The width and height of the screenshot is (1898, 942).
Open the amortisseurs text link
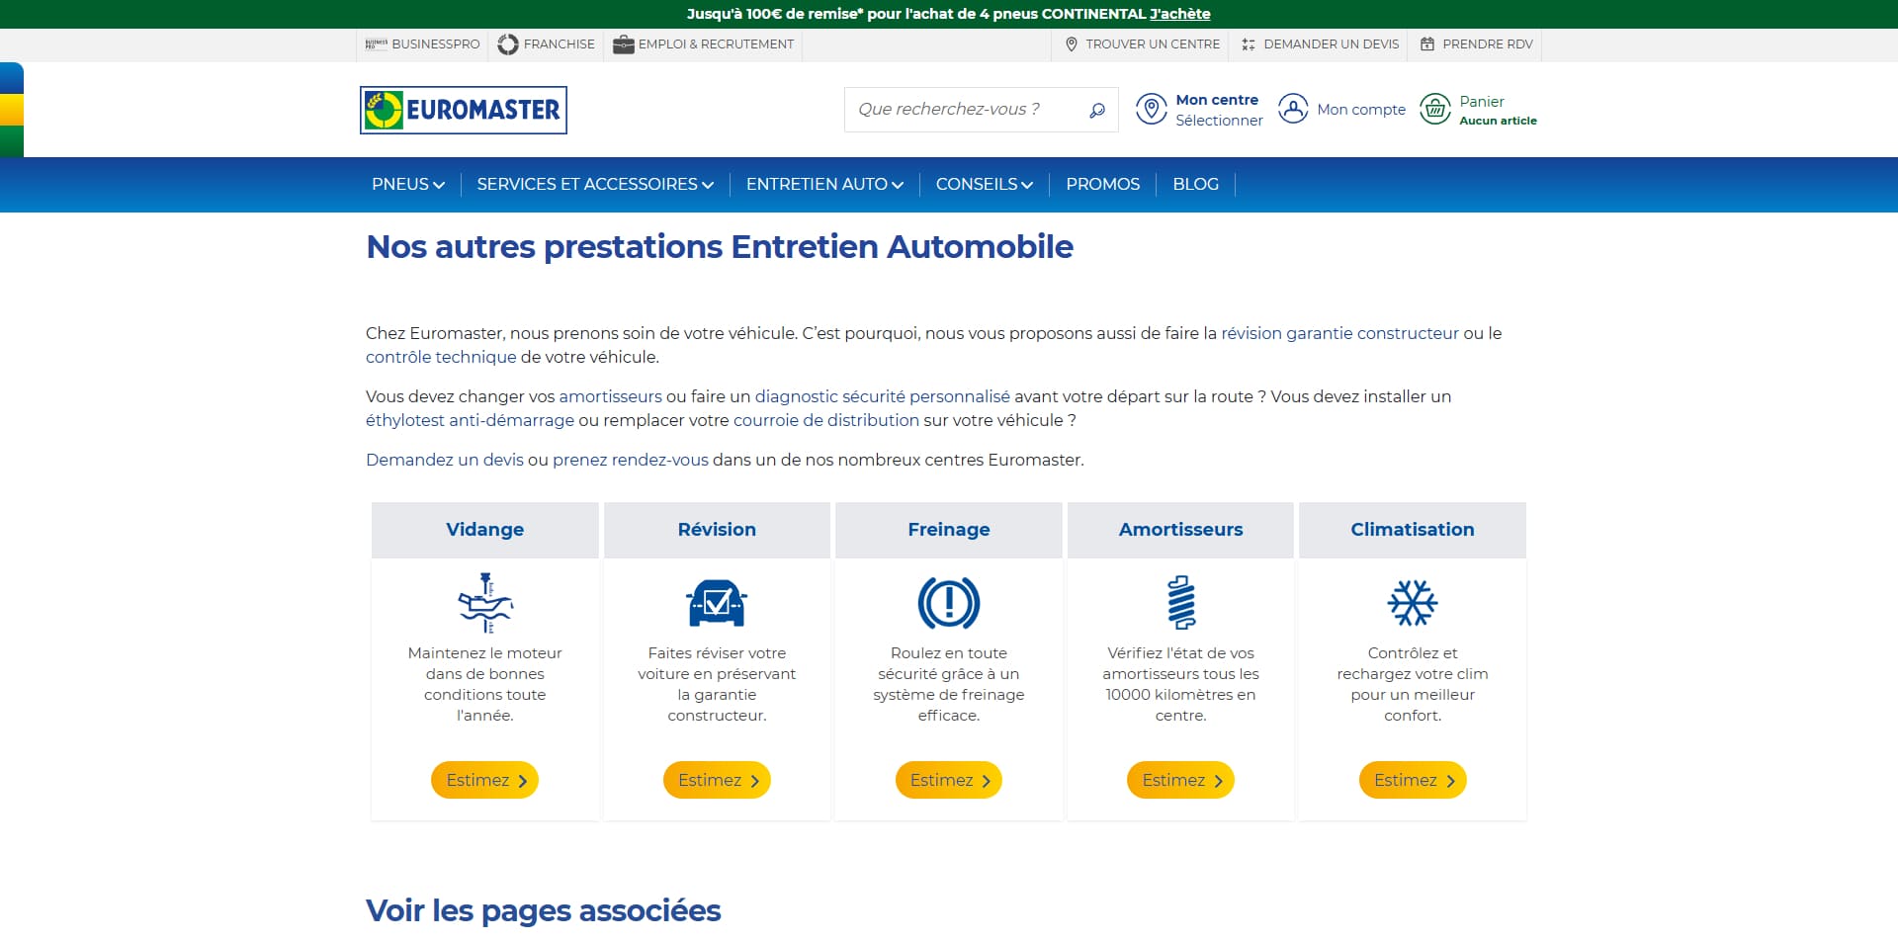pos(610,396)
